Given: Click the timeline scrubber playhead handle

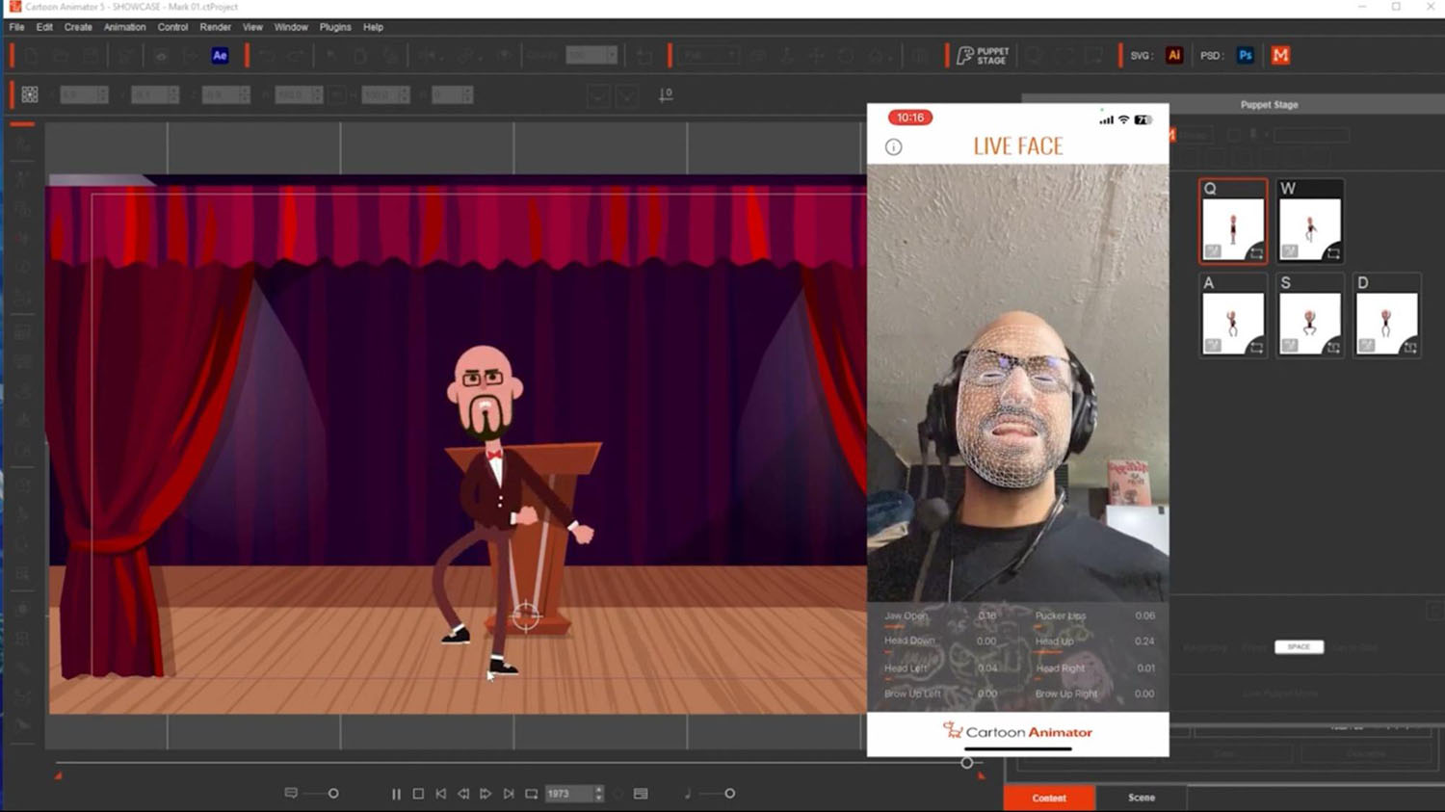Looking at the screenshot, I should point(967,763).
